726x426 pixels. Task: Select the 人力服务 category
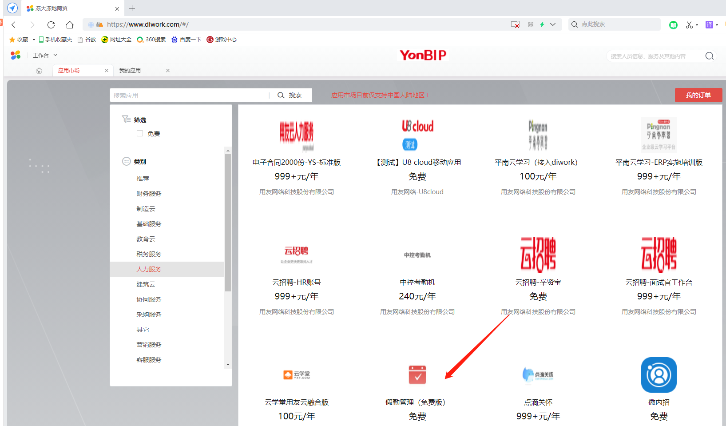coord(149,269)
